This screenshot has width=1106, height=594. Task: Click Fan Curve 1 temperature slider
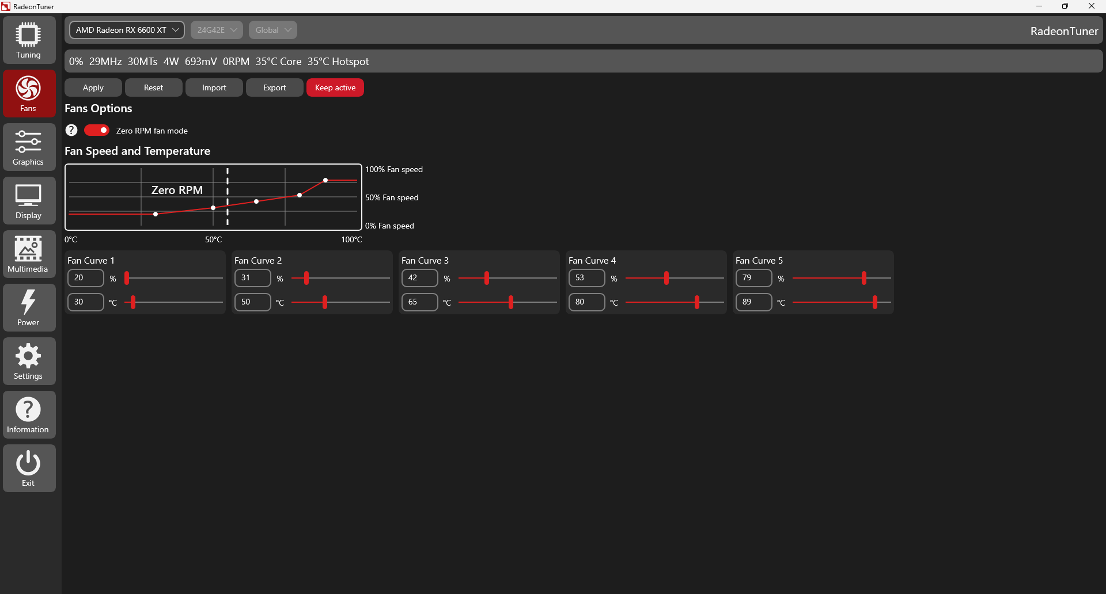(x=174, y=302)
